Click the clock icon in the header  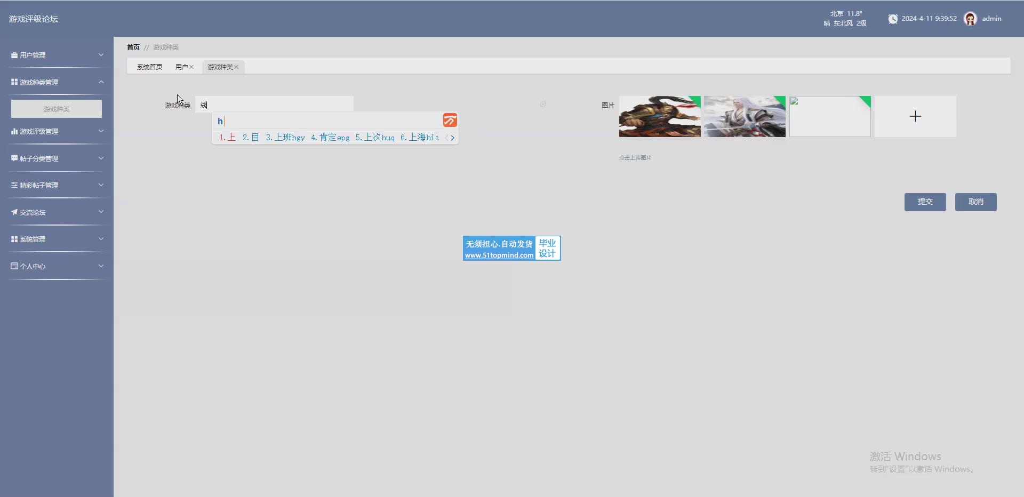(892, 19)
